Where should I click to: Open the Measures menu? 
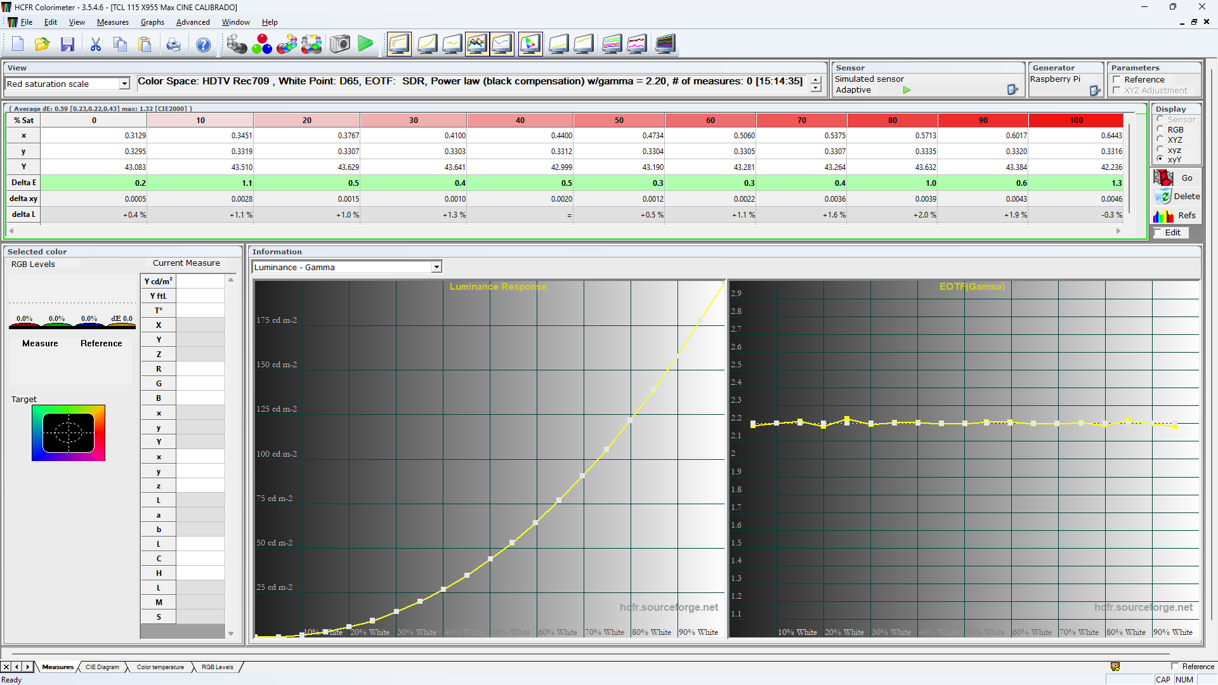pos(112,22)
